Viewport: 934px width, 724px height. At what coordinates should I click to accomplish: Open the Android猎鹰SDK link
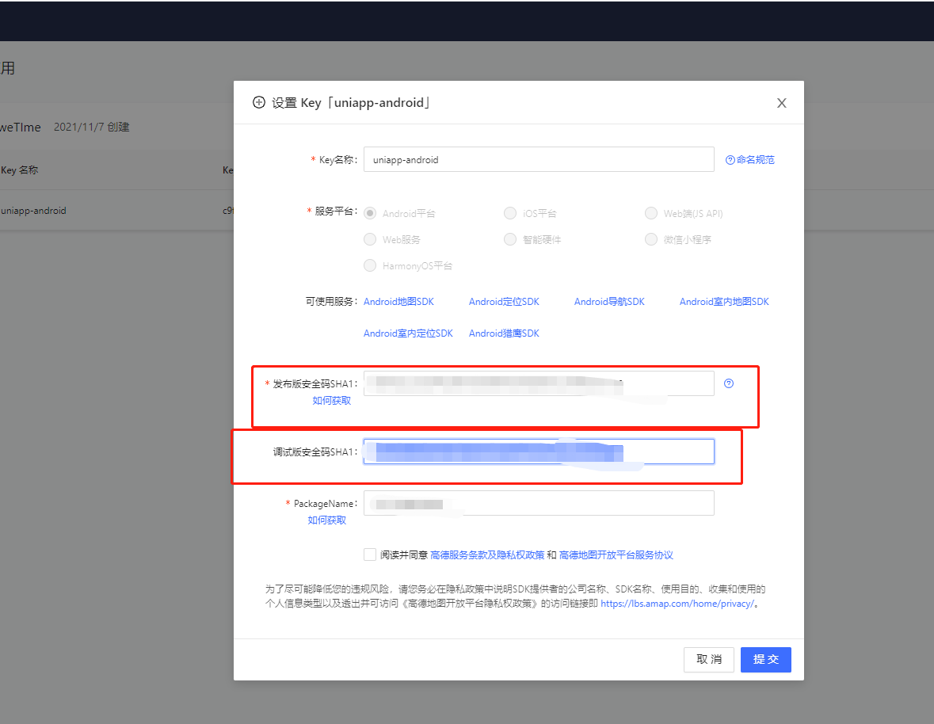tap(504, 333)
